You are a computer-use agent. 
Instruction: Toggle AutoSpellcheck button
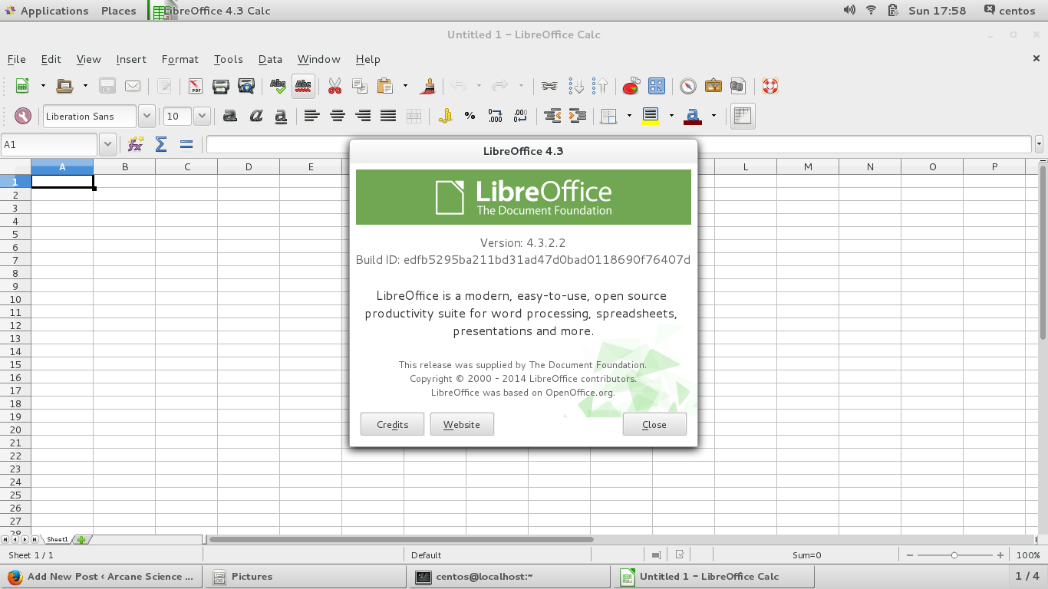click(x=303, y=86)
